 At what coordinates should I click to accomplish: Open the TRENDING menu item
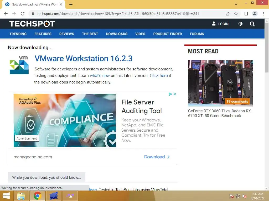pos(18,34)
